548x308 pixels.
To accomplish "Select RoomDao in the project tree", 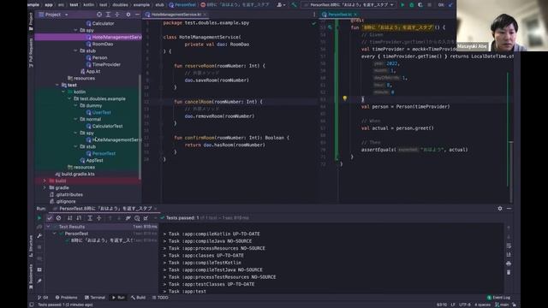I will point(99,44).
